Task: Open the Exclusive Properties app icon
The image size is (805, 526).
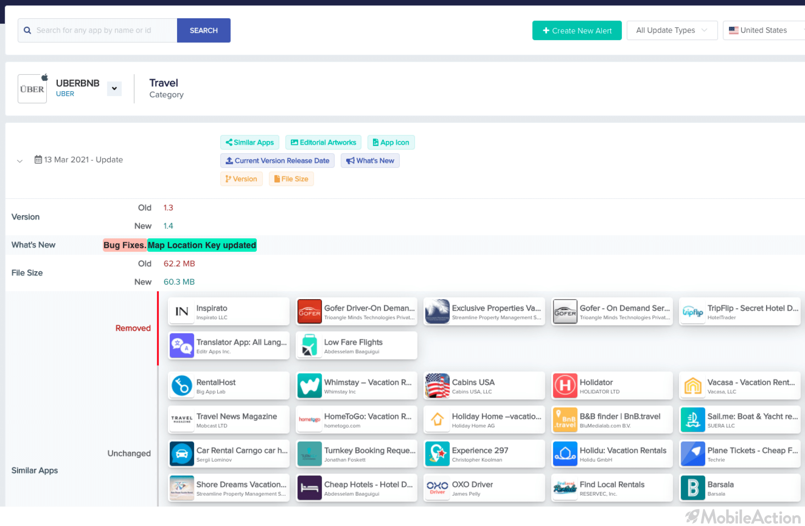Action: point(437,311)
